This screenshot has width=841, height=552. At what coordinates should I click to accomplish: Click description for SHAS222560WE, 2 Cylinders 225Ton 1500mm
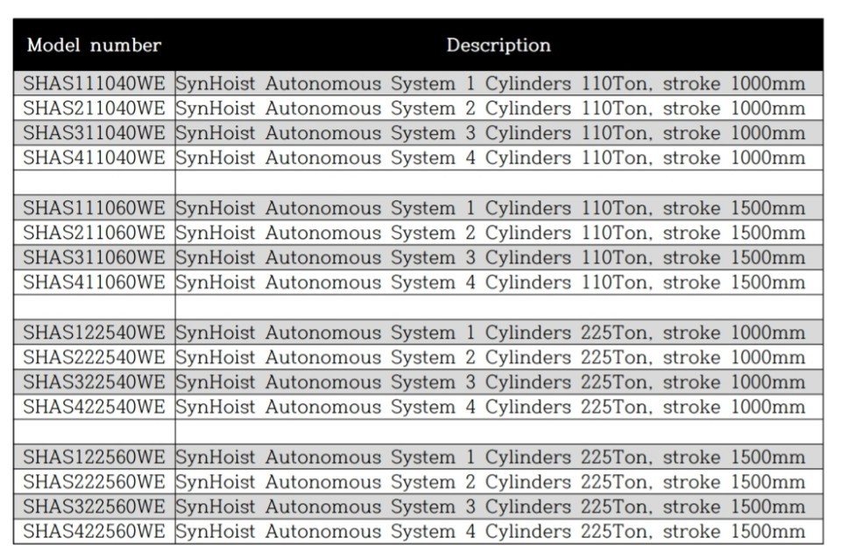point(498,482)
